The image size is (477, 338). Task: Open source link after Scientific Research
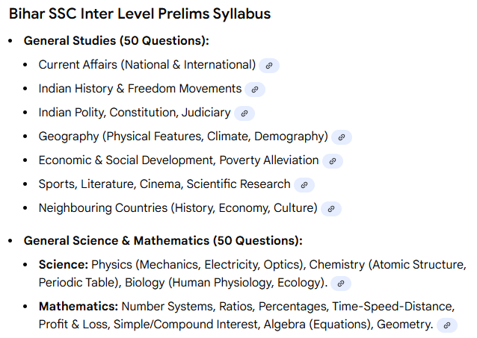coord(304,185)
